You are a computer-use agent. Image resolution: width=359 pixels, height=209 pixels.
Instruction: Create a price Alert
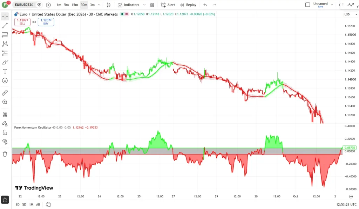pos(168,5)
